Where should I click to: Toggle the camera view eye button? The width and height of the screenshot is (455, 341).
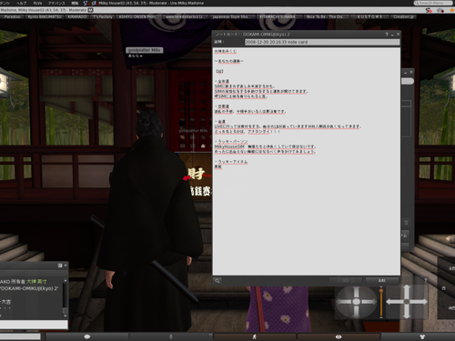tap(339, 336)
